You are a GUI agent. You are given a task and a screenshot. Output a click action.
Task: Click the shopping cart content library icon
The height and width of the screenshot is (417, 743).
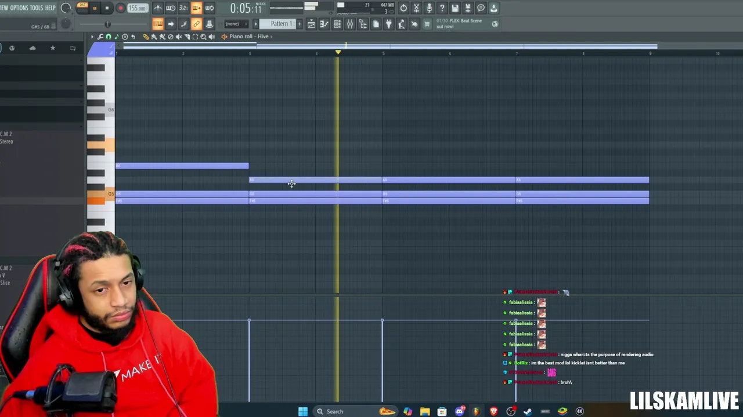427,24
